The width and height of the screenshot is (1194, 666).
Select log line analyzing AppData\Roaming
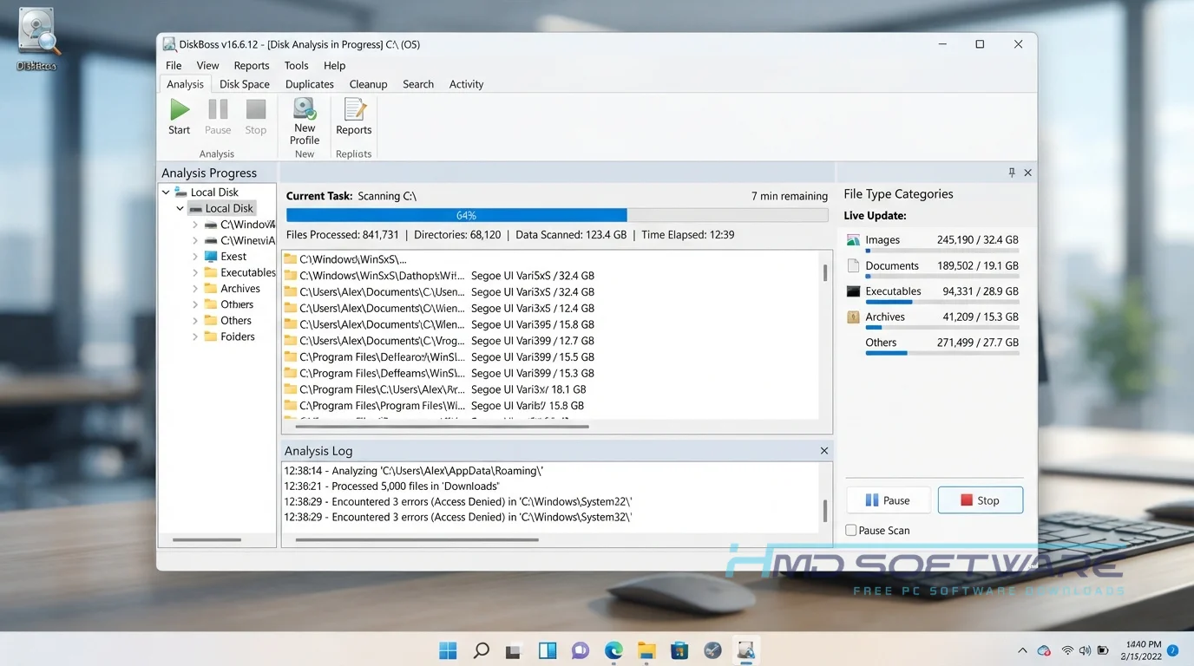414,471
